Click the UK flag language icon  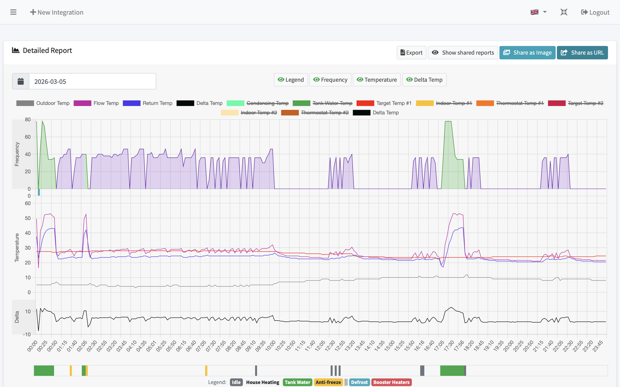[x=534, y=12]
